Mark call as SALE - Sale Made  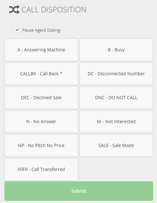(116, 145)
